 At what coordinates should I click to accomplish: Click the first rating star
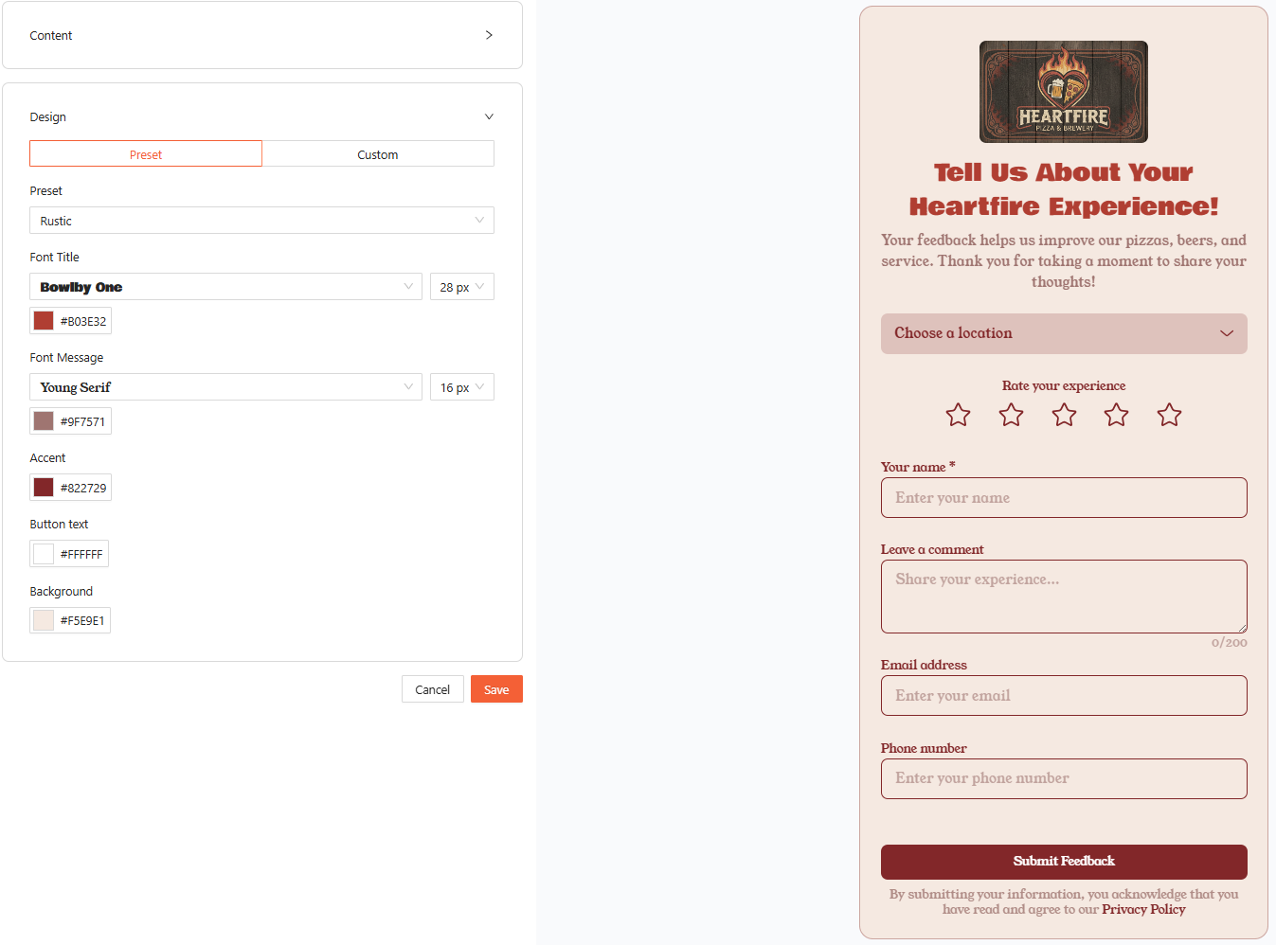958,415
